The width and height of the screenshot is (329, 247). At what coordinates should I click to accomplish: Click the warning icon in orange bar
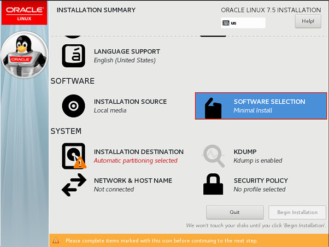pyautogui.click(x=56, y=240)
